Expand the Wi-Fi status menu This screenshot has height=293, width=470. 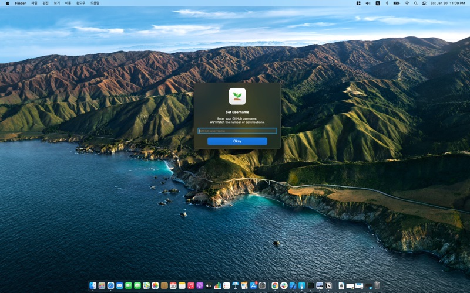pyautogui.click(x=407, y=3)
